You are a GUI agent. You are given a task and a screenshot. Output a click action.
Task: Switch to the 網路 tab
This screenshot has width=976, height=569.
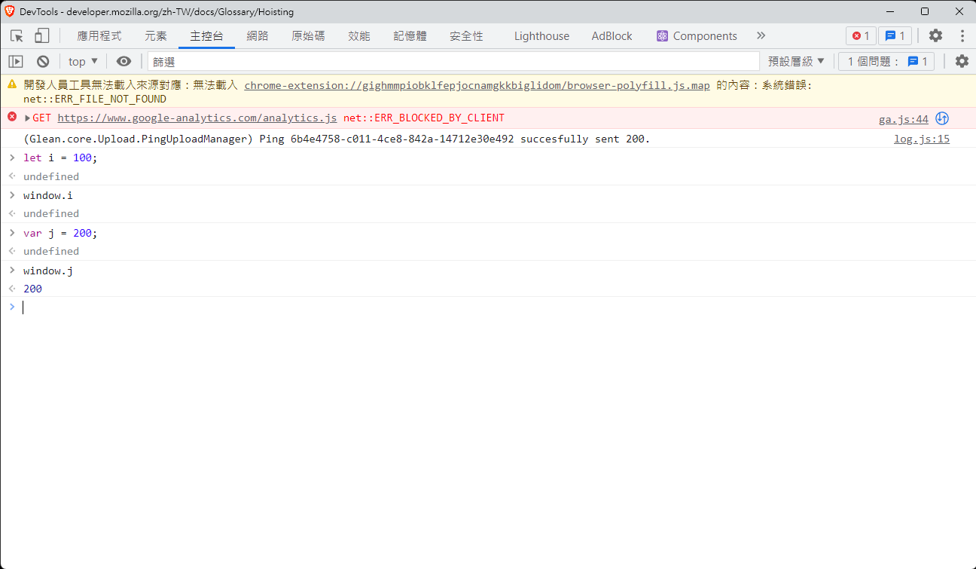click(258, 35)
